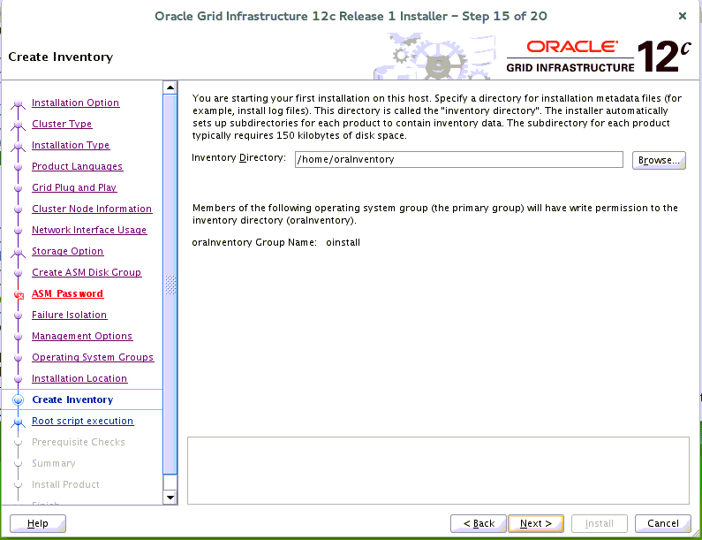Go back using the Back button
This screenshot has height=540, width=702.
479,523
